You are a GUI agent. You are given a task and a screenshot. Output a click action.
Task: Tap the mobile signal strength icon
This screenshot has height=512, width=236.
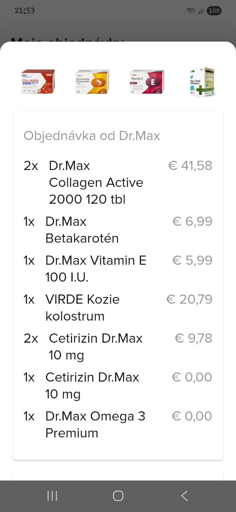[201, 11]
